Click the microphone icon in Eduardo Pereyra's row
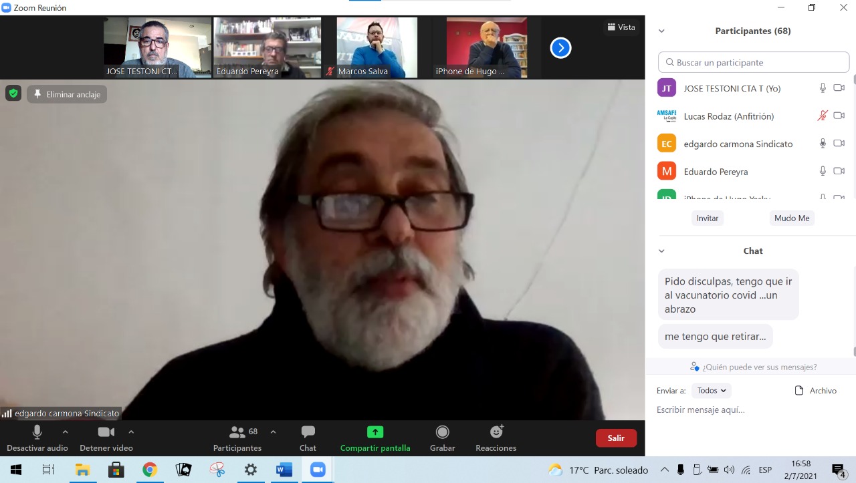 click(823, 171)
